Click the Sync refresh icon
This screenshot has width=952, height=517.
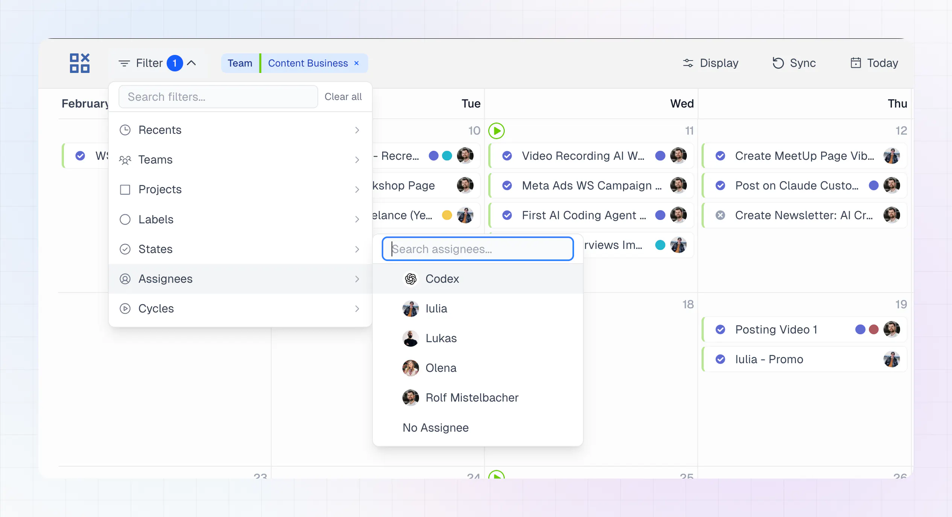point(778,63)
